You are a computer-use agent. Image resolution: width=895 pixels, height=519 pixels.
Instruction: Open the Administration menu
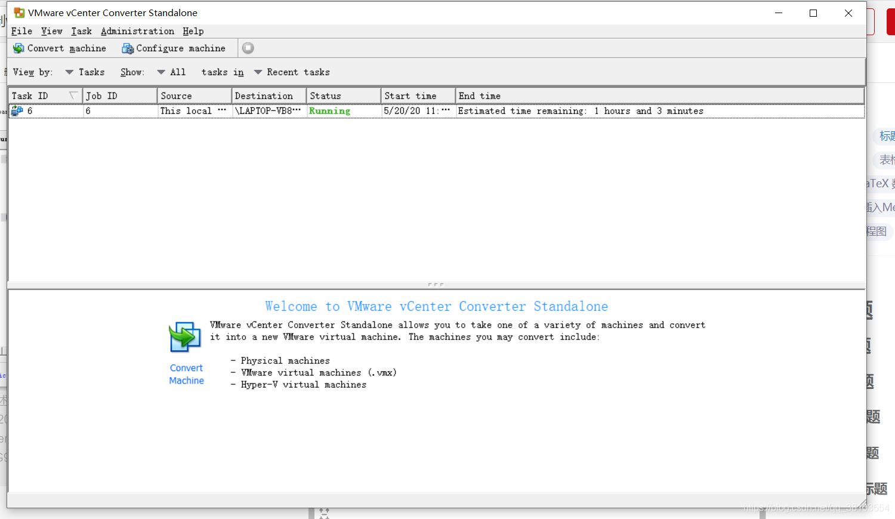click(x=138, y=31)
